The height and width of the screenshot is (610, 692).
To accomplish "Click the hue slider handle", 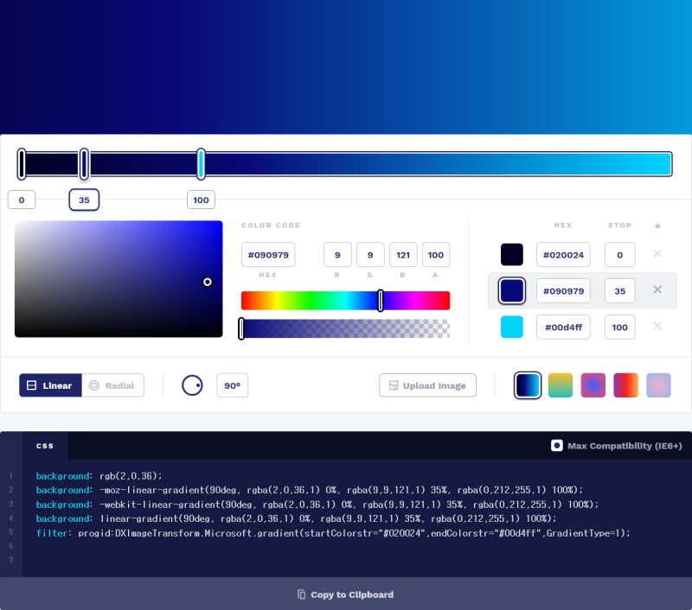I will coord(381,301).
